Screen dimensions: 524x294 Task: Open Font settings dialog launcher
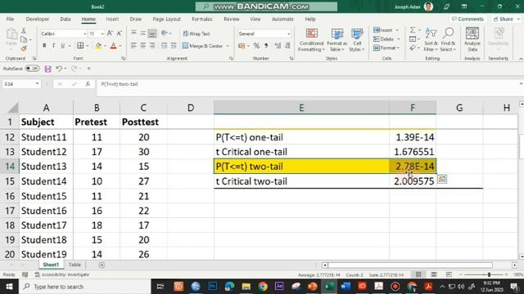[x=124, y=58]
